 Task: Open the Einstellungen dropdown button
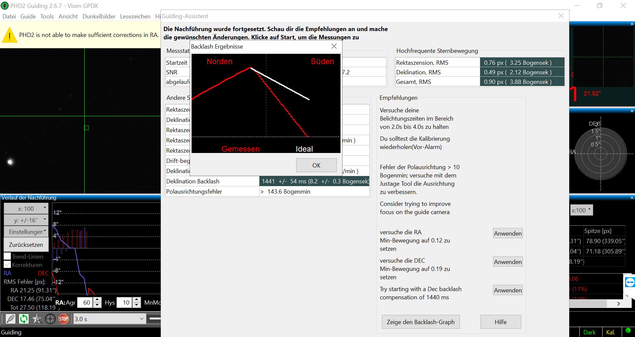point(26,232)
